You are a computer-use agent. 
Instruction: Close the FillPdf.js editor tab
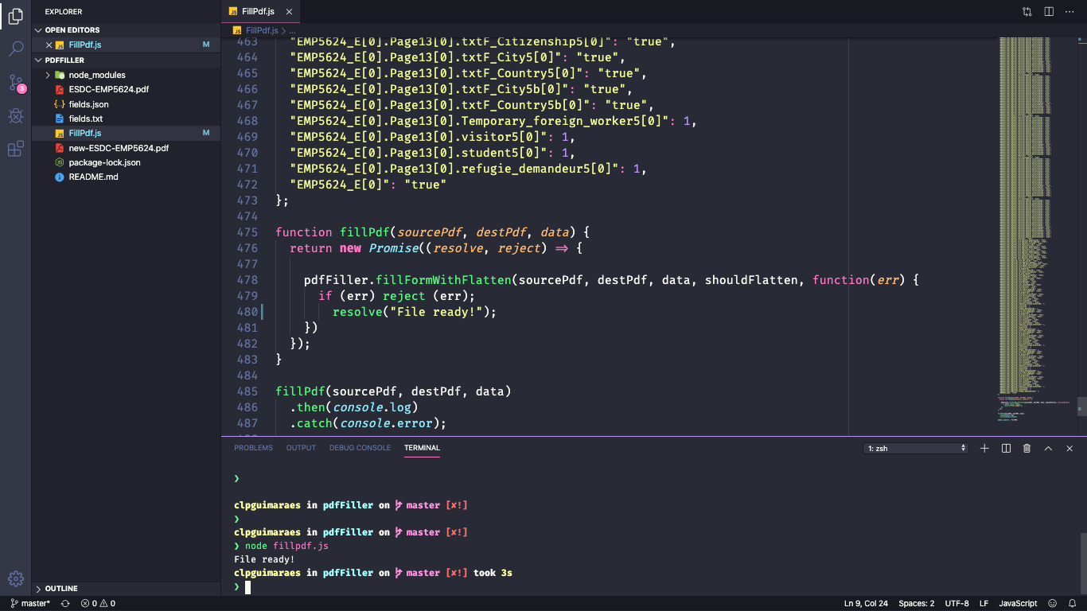pyautogui.click(x=289, y=12)
